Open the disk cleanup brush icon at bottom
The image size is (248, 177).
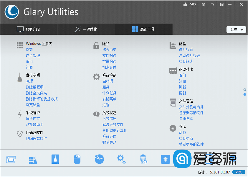[x=55, y=159]
